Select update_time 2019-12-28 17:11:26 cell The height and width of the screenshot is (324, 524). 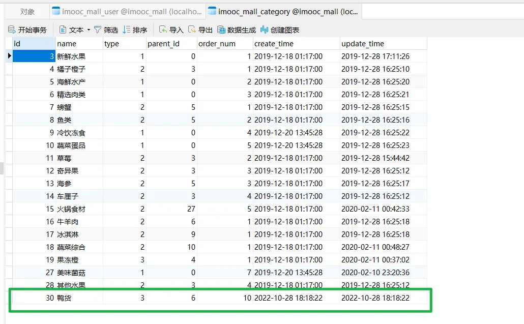click(383, 56)
